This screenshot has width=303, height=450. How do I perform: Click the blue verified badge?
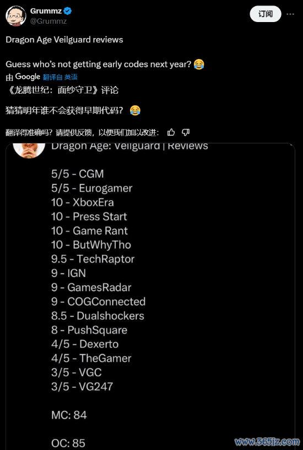pos(68,11)
